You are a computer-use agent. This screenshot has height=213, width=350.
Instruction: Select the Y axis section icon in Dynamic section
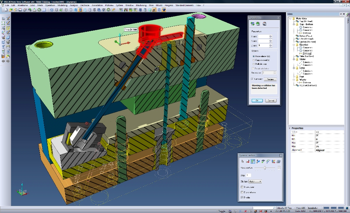253,161
